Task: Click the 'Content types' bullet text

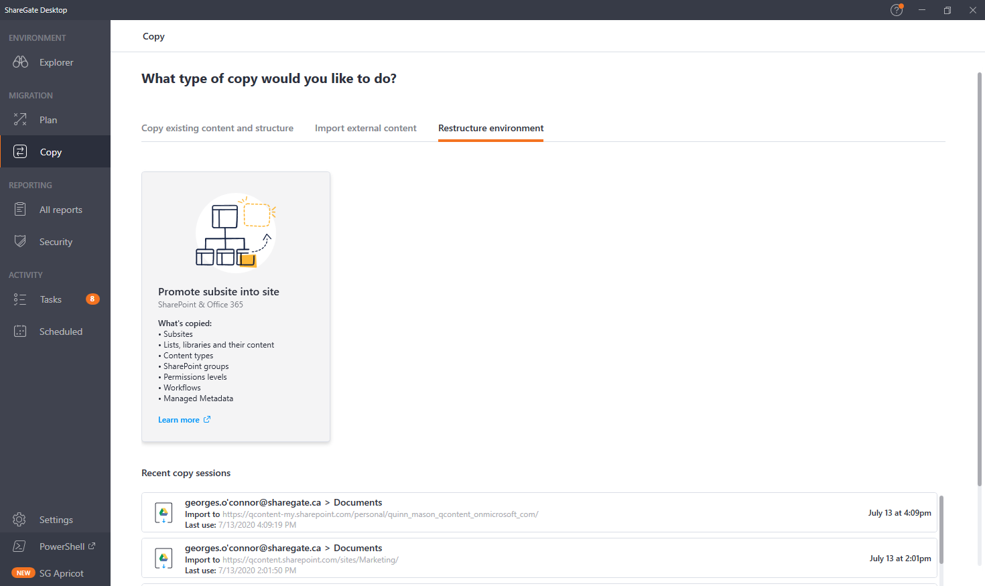Action: [188, 356]
